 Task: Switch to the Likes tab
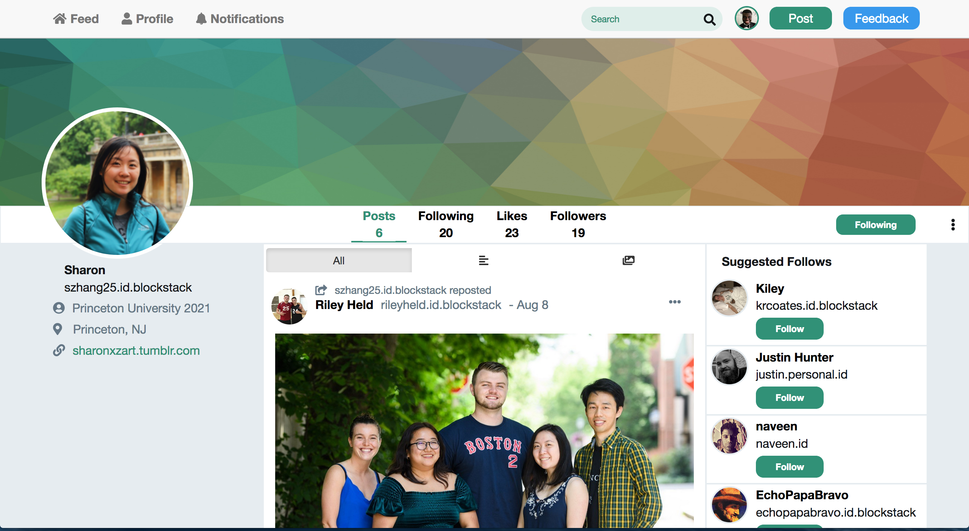tap(511, 224)
